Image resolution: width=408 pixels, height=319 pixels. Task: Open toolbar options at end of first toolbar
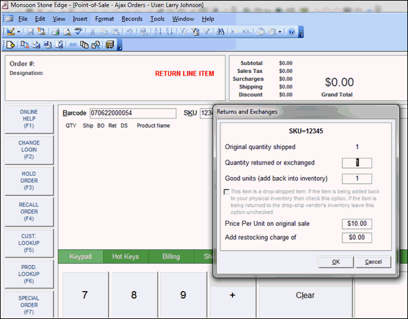pyautogui.click(x=301, y=32)
